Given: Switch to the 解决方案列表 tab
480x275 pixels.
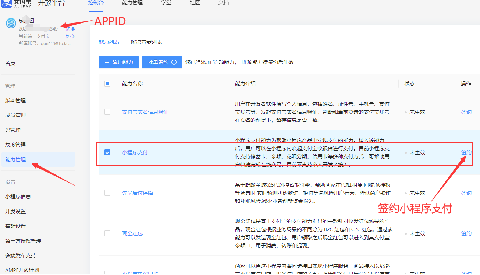Looking at the screenshot, I should (x=146, y=42).
